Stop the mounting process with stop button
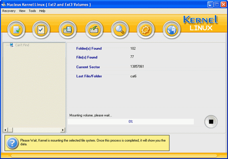 pyautogui.click(x=211, y=122)
